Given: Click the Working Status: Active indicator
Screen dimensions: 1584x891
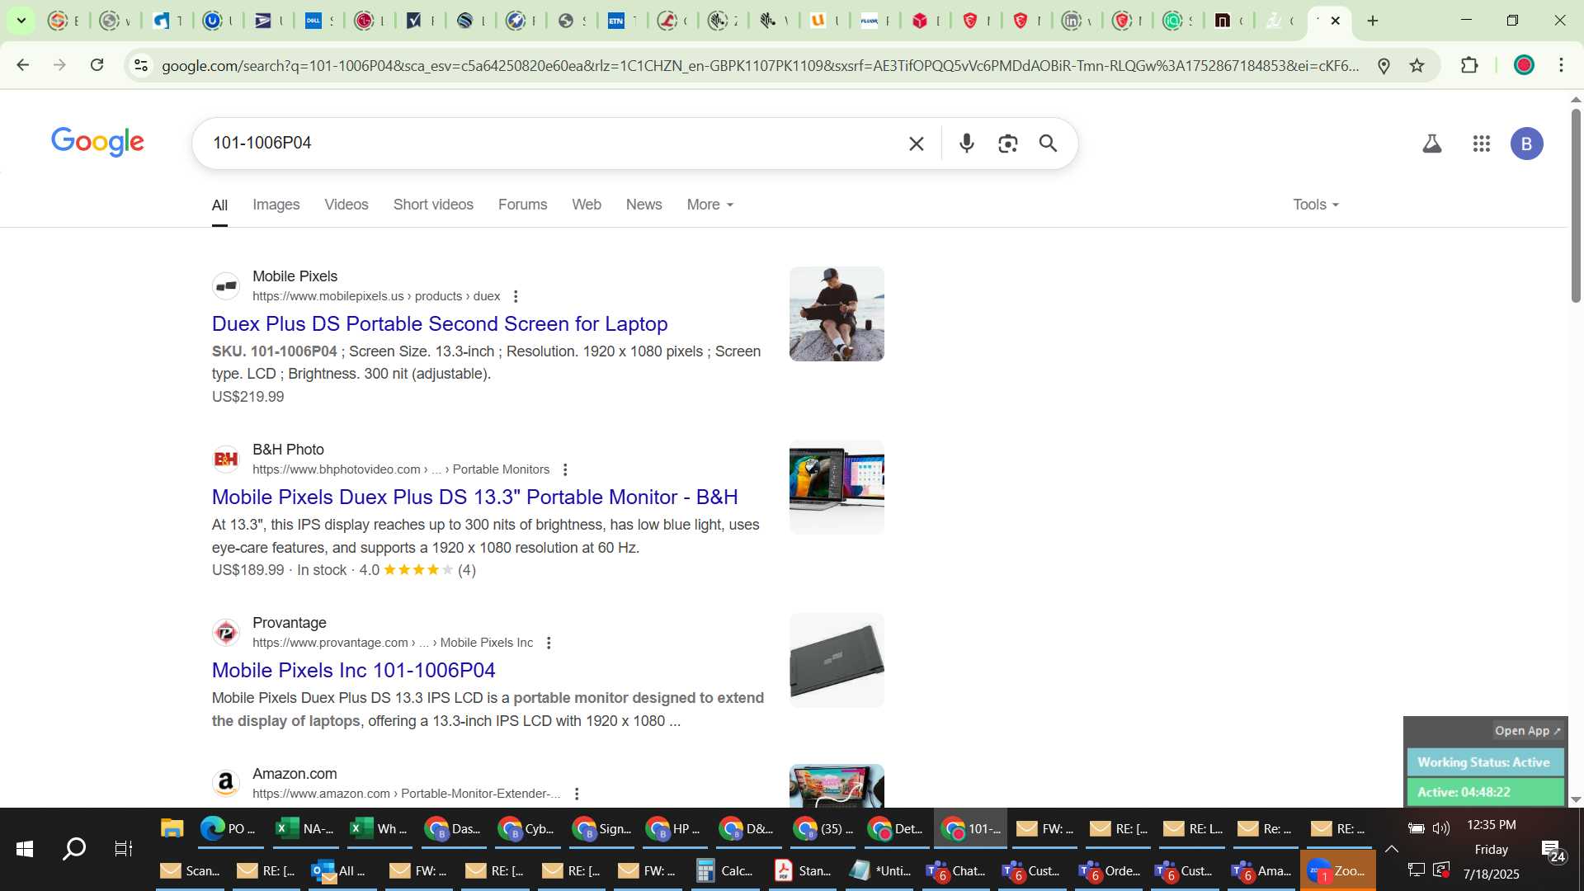Looking at the screenshot, I should 1484,762.
